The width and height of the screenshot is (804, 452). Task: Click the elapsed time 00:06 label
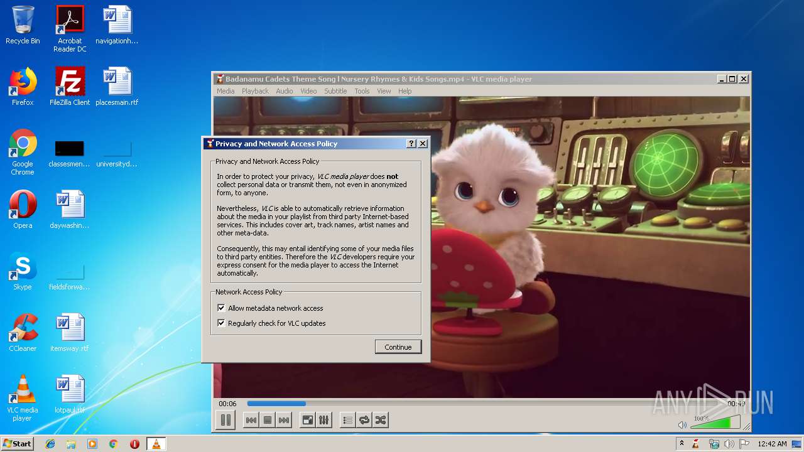(x=227, y=404)
